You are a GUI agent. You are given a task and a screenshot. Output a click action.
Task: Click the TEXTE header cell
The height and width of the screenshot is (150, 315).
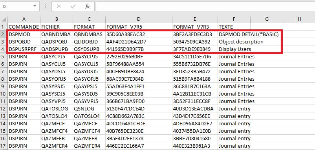tap(234, 27)
